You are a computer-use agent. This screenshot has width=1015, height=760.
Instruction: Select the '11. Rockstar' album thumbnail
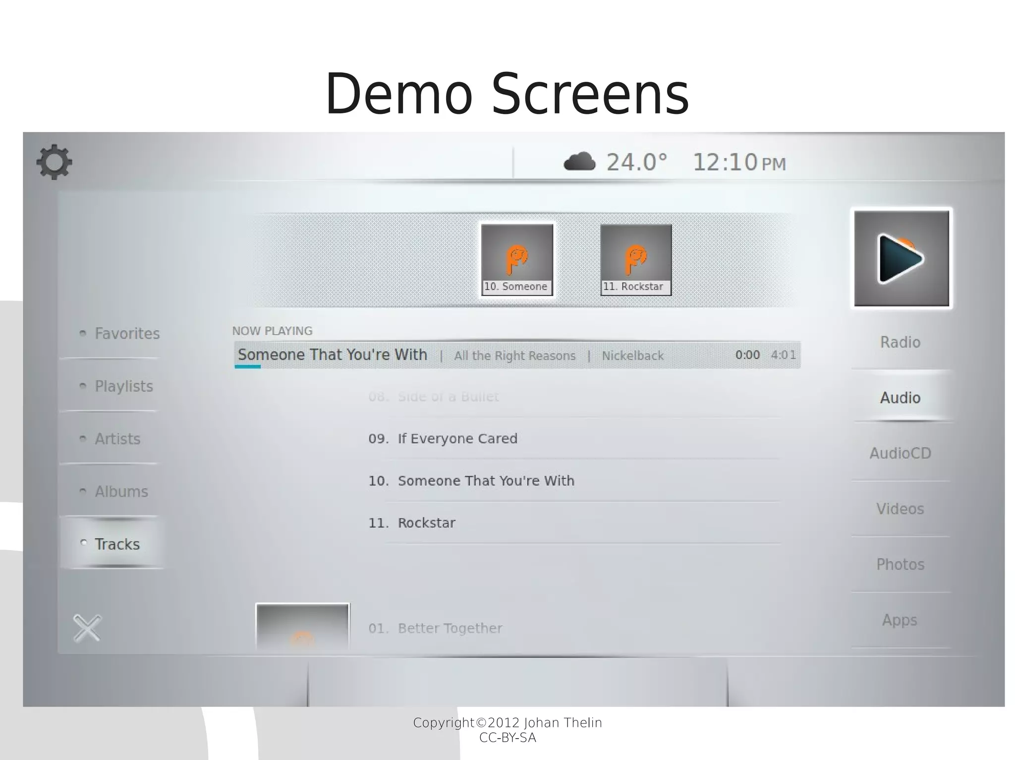pos(636,259)
